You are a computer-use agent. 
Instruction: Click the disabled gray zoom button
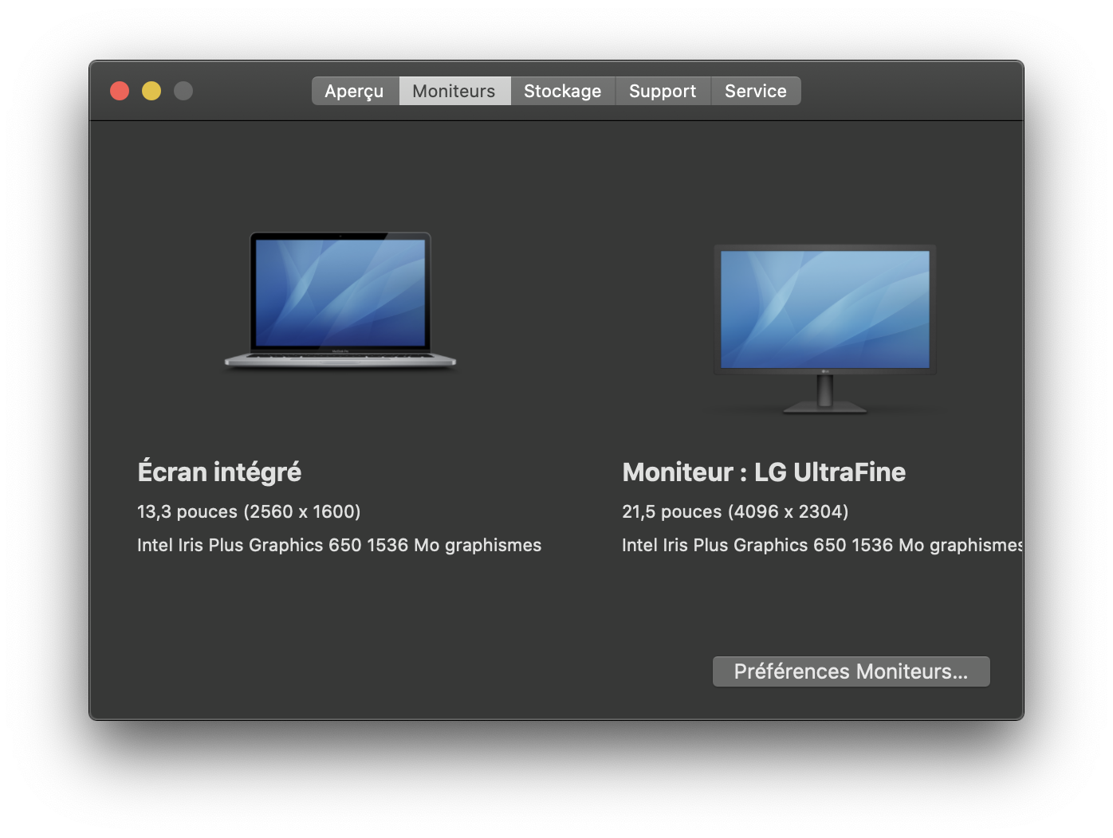click(x=183, y=91)
